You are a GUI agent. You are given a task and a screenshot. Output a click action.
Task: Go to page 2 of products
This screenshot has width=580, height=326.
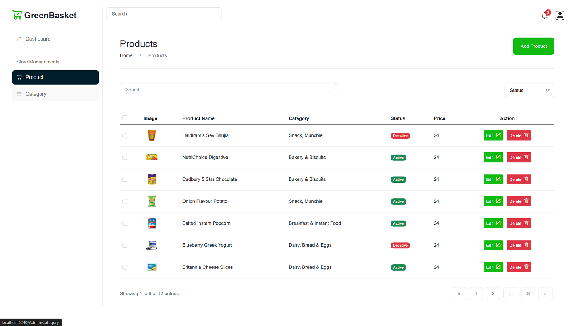pyautogui.click(x=493, y=294)
